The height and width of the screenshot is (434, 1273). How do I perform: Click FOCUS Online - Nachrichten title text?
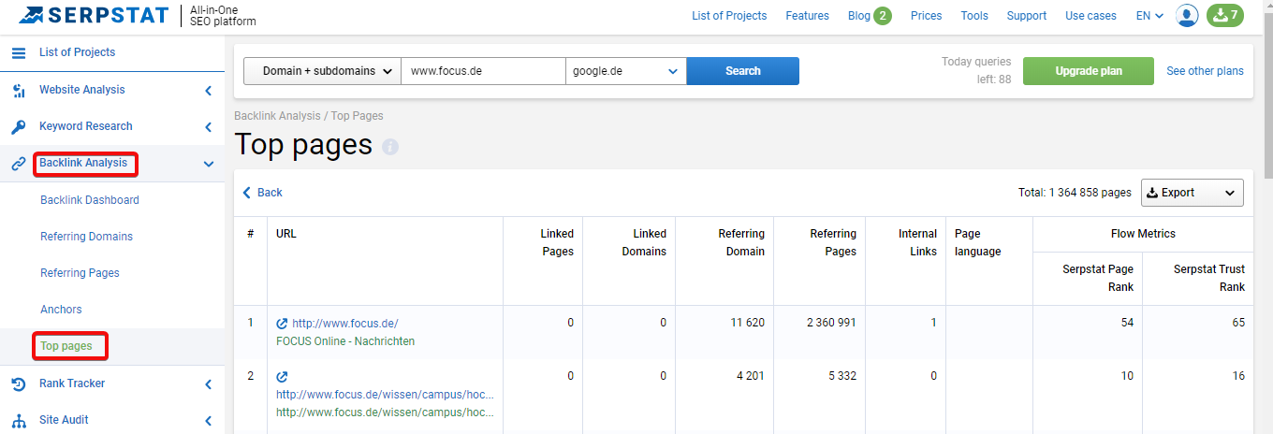pos(345,341)
